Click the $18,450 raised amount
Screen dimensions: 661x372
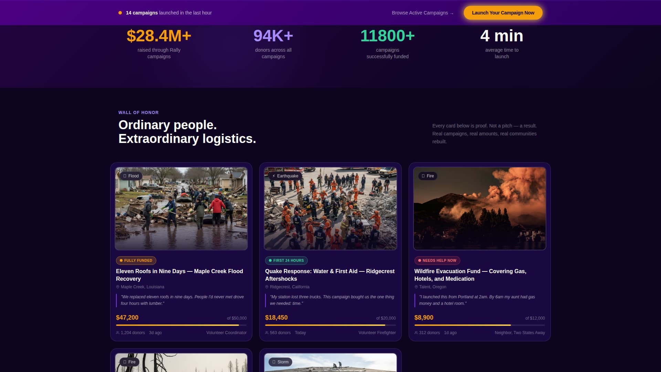click(x=276, y=318)
